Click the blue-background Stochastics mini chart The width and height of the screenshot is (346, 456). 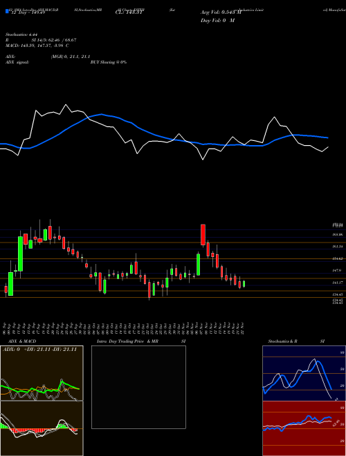(x=304, y=373)
